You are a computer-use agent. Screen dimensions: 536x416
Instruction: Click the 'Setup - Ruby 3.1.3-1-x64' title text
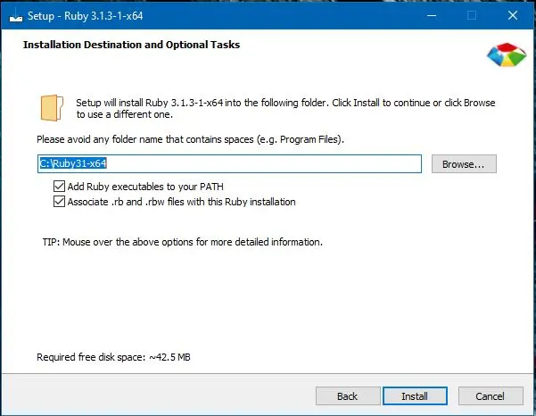coord(85,16)
